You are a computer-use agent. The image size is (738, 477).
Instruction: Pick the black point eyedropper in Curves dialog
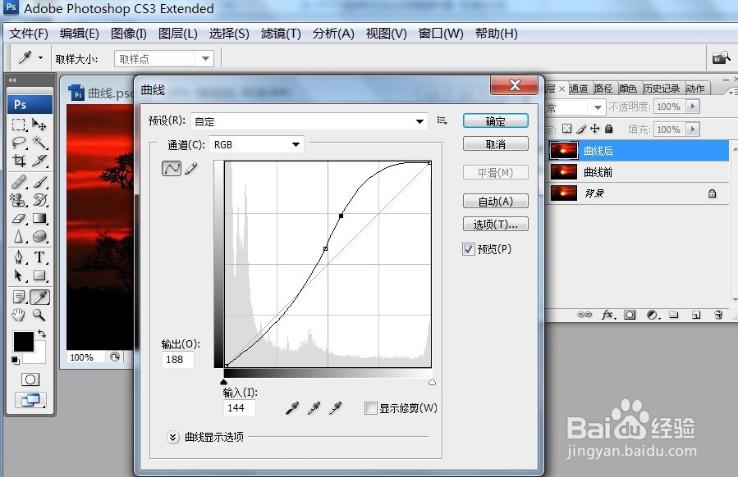click(x=291, y=407)
